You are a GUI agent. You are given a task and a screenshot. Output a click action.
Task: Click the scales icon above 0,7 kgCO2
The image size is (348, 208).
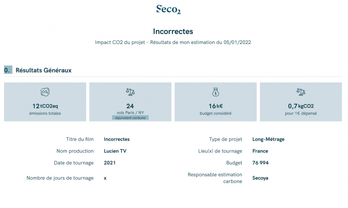(x=301, y=92)
